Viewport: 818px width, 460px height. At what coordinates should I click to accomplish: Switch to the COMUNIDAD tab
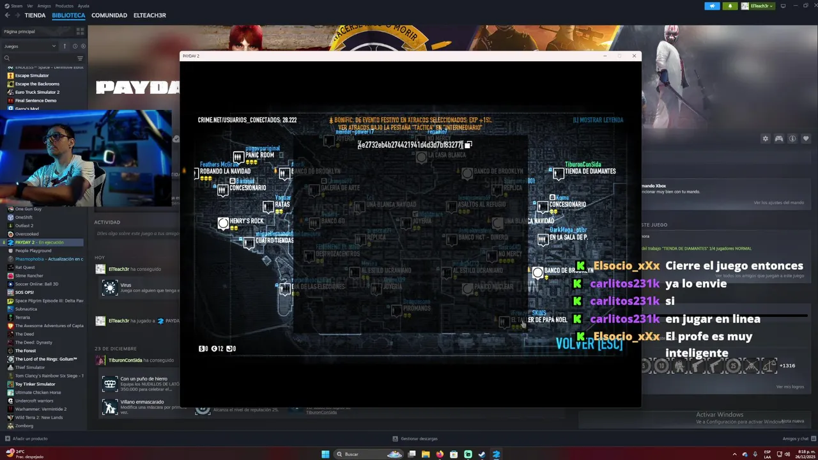(x=109, y=15)
